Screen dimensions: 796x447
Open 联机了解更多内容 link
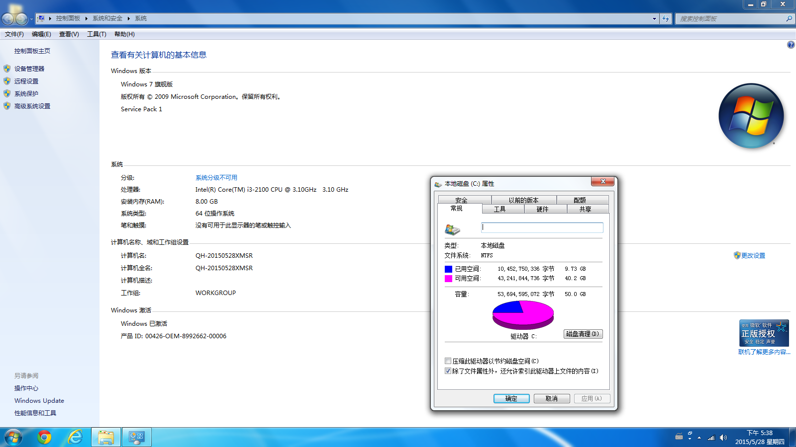764,352
